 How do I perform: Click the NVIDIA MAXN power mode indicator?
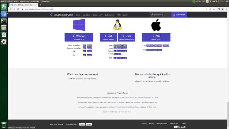click(197, 2)
